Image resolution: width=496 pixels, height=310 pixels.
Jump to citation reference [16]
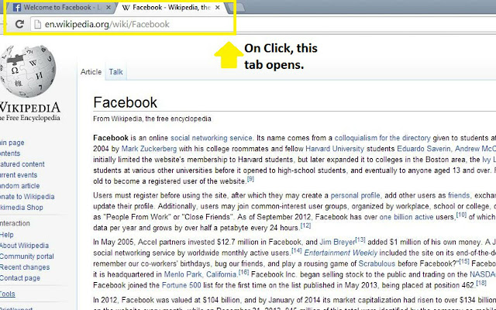tap(243, 272)
